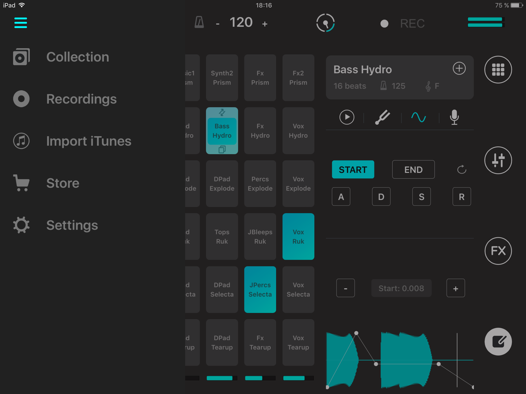The width and height of the screenshot is (526, 394).
Task: Select the tuning fork tab
Action: 382,117
